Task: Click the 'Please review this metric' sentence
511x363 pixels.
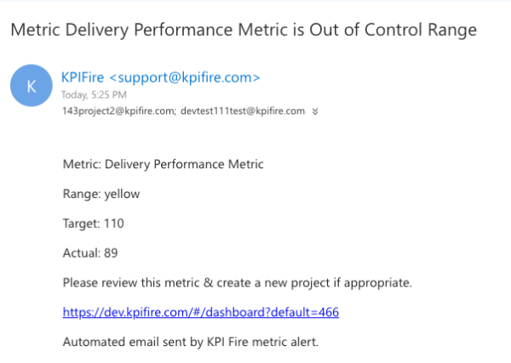Action: click(238, 281)
